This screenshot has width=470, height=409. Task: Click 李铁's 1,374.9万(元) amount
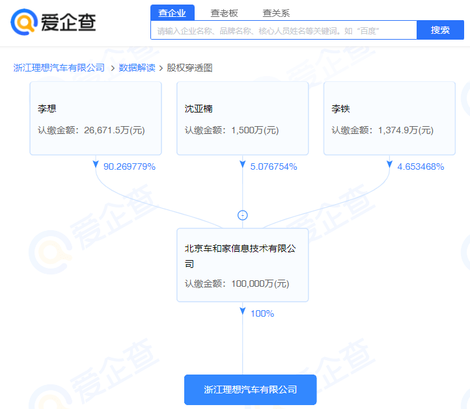406,130
